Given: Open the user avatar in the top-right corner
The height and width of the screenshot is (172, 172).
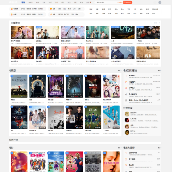Looking at the screenshot, I should point(160,2).
